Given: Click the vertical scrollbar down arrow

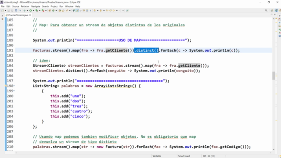Looking at the screenshot, I should (x=274, y=149).
